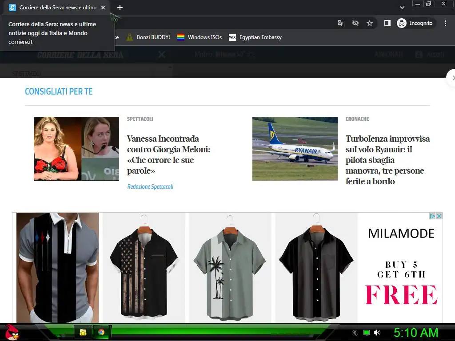Select the Corriere della Sera tab

(57, 8)
